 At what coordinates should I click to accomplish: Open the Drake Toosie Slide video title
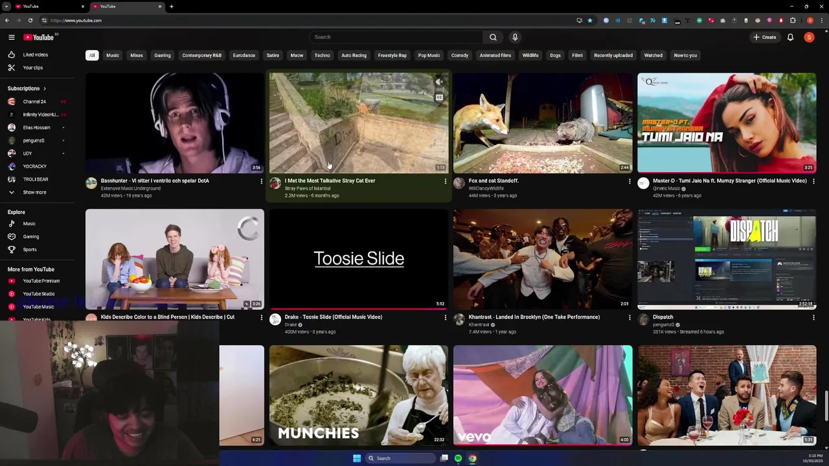click(x=334, y=317)
